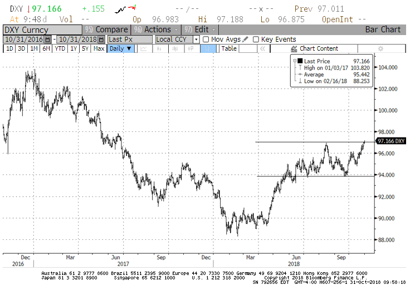Select the first candle chart style icon

(x=159, y=48)
